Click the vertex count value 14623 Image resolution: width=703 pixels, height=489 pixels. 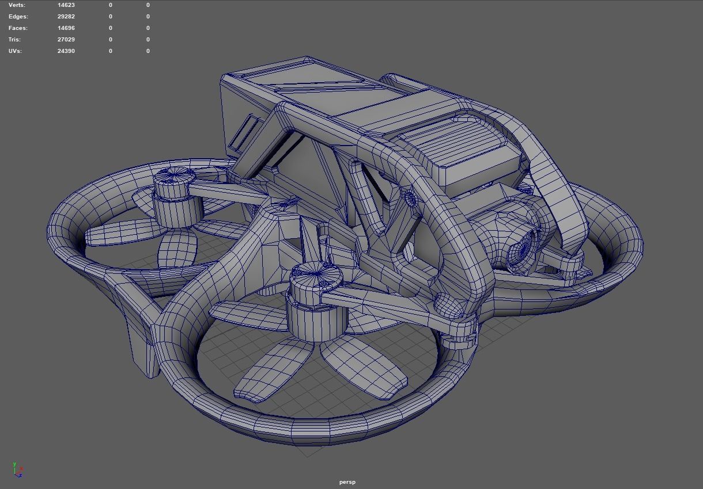pyautogui.click(x=66, y=5)
